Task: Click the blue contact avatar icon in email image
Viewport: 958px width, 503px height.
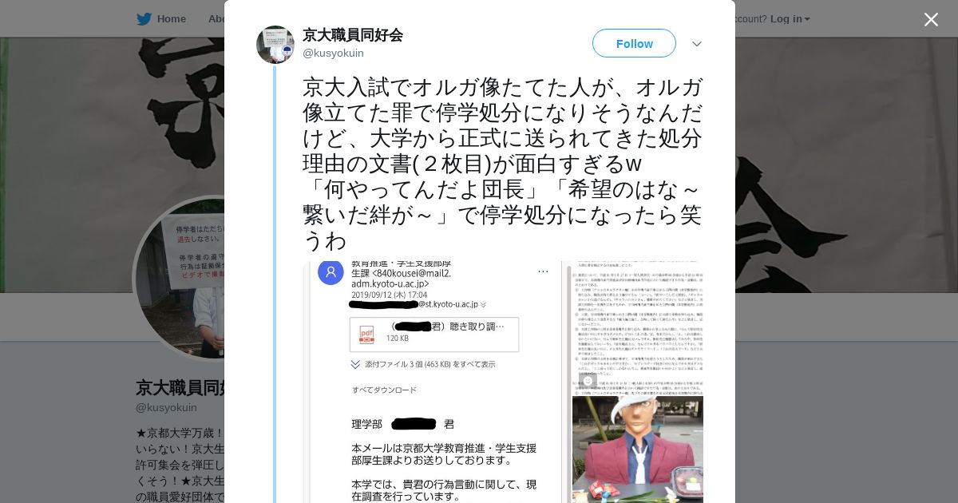Action: point(331,272)
